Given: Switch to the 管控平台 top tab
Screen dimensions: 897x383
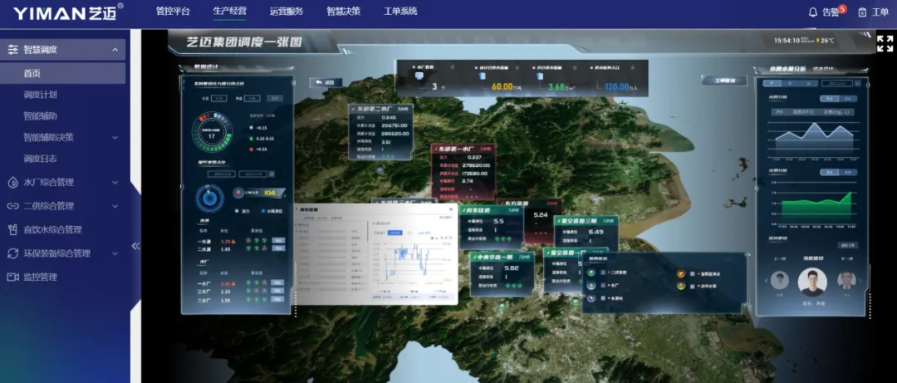Looking at the screenshot, I should click(173, 12).
